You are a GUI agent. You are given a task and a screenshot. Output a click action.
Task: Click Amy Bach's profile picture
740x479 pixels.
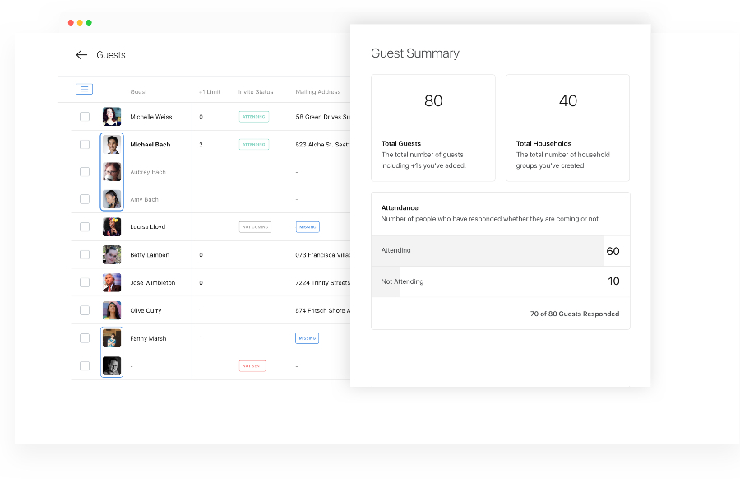[x=112, y=199]
